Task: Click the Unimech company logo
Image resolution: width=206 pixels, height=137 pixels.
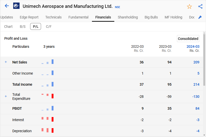Action: coord(17,6)
